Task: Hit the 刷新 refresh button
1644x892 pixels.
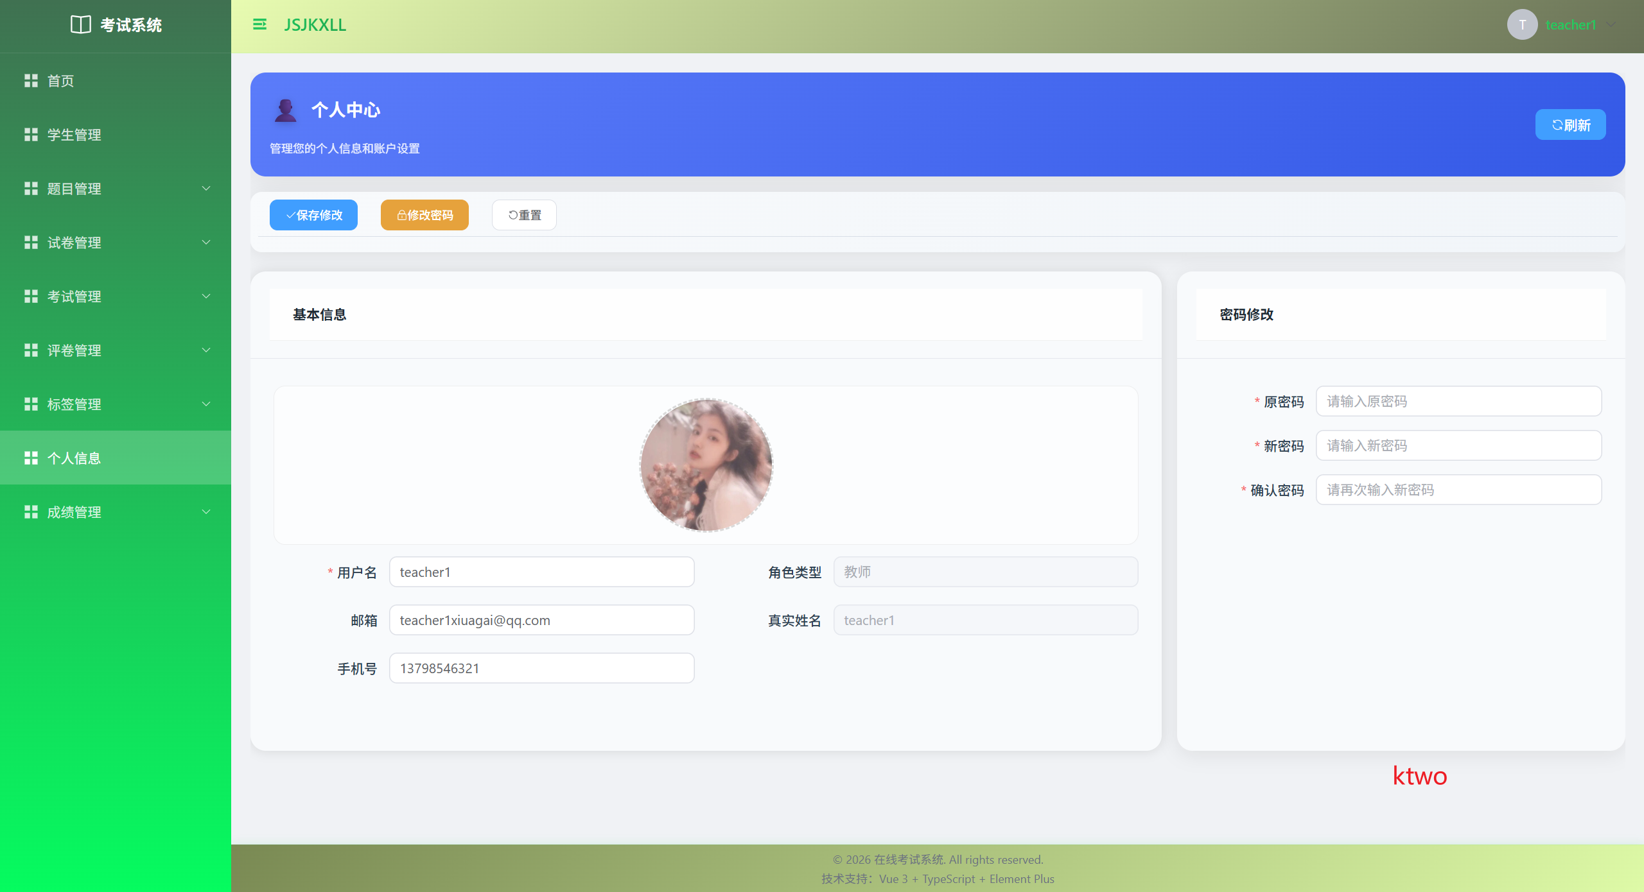Action: [1570, 124]
